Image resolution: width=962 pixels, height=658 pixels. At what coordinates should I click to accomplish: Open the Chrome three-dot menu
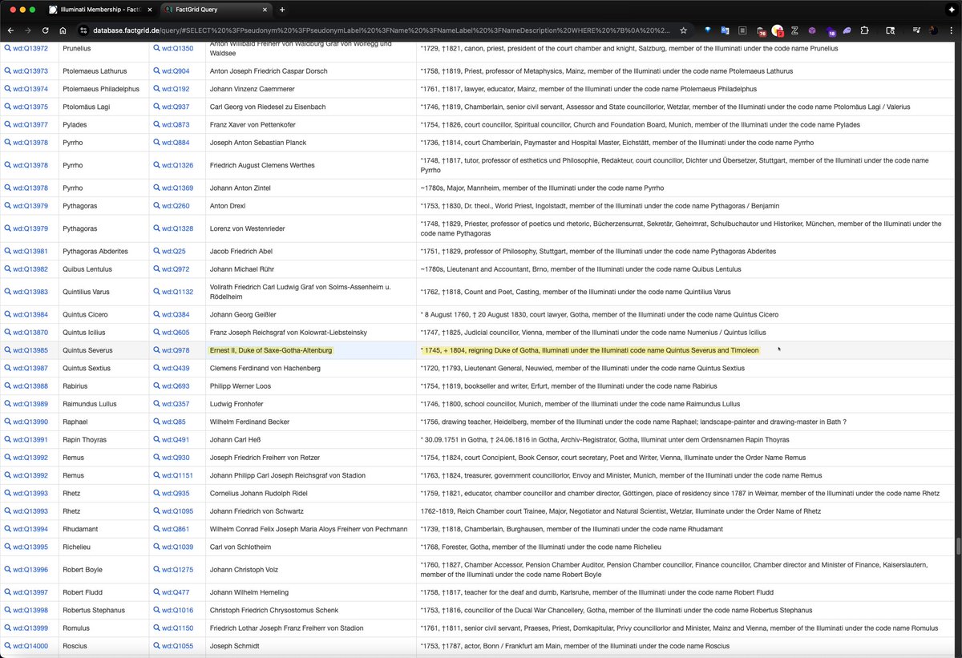click(950, 30)
